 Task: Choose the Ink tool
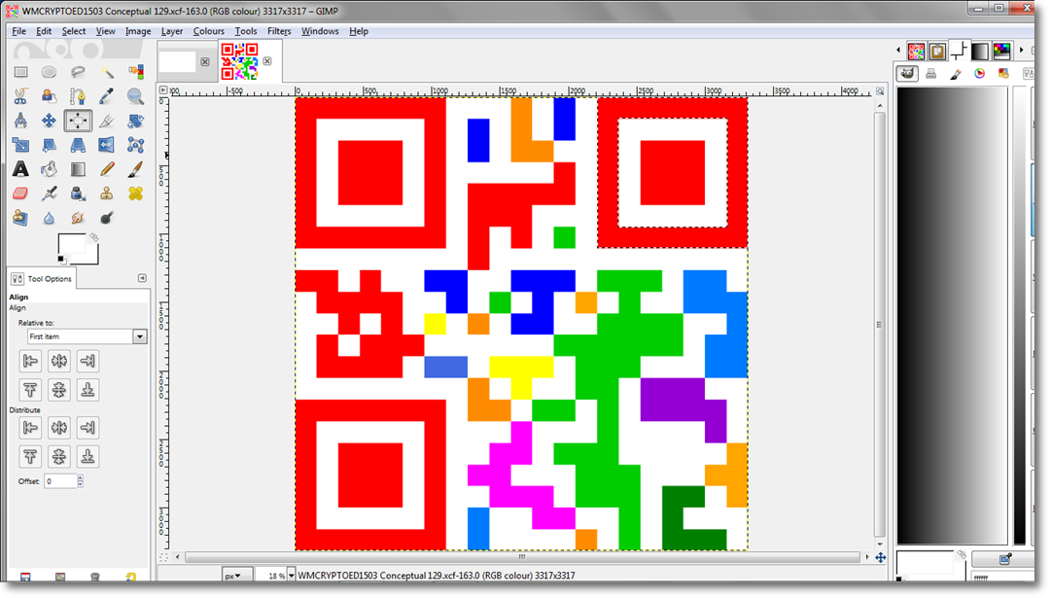[x=78, y=193]
